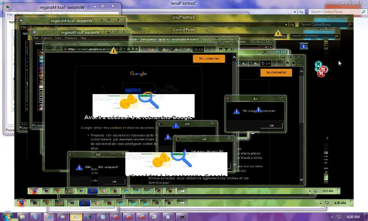Screen dimensions: 368x221
Task: Open Tools gear in rear Internet Explorer window
Action: (x=299, y=63)
